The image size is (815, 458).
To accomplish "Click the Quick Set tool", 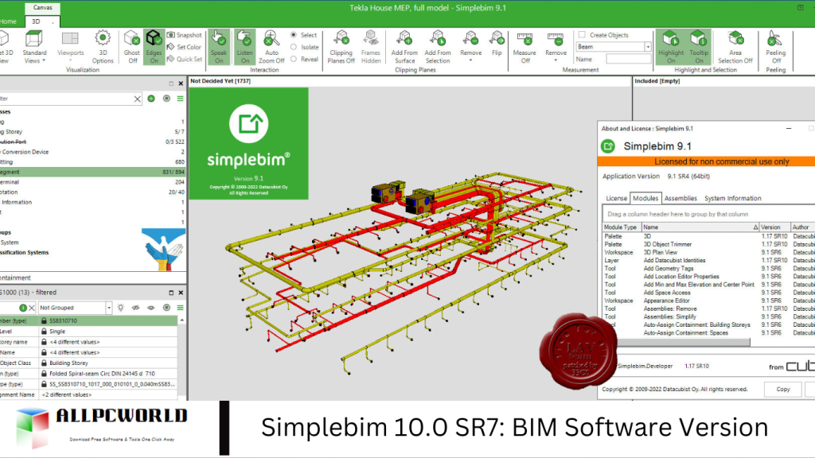I will coord(184,59).
